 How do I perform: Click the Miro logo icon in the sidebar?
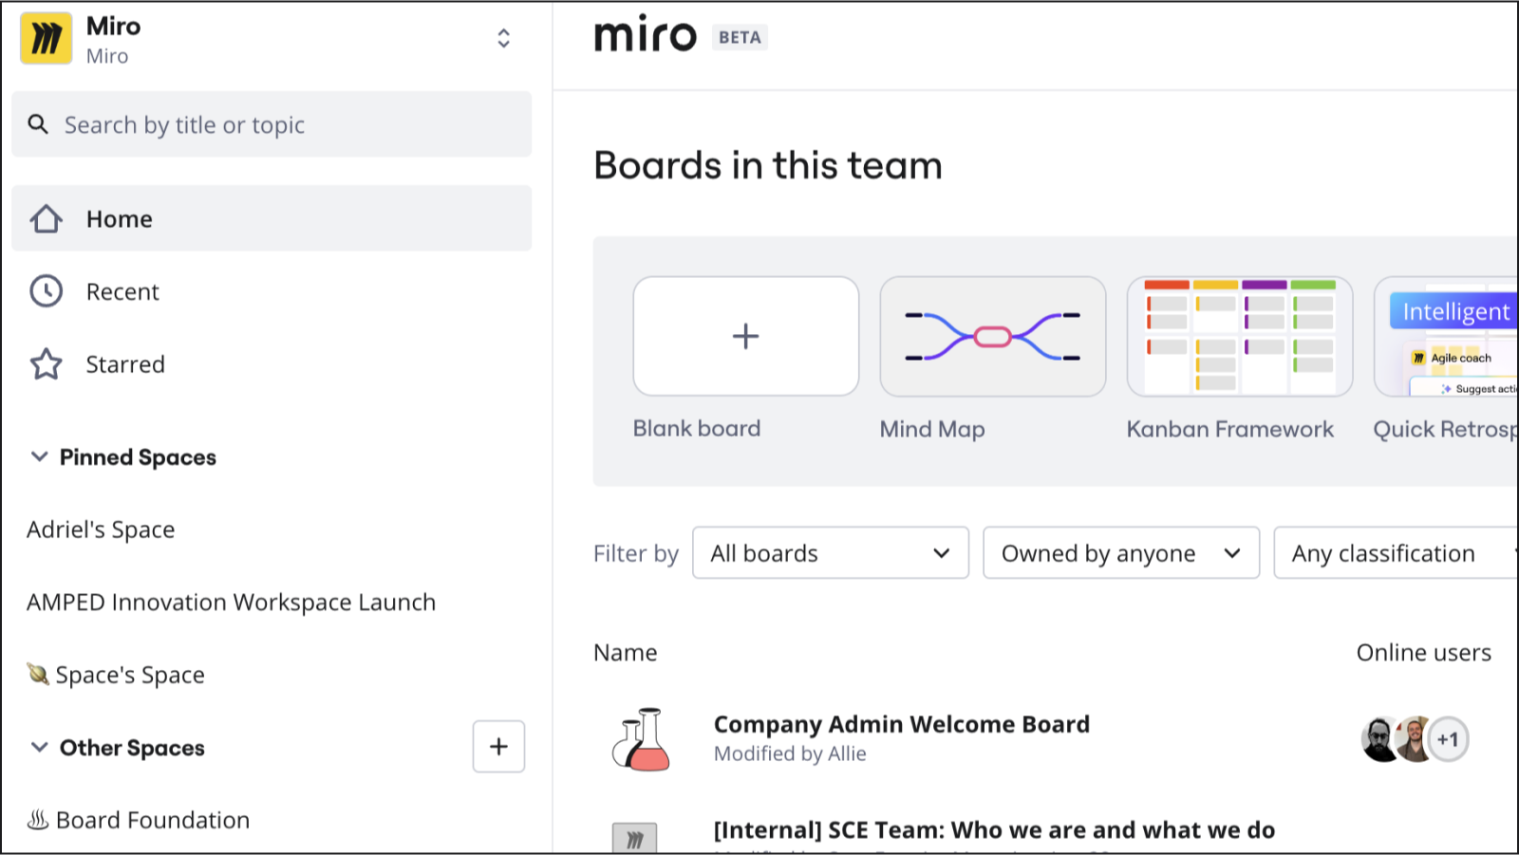pos(46,38)
